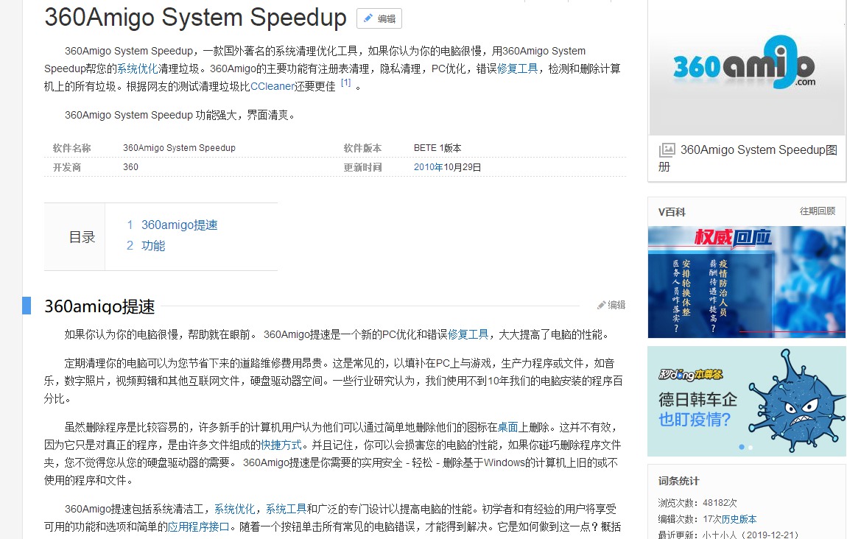Open 历史版本 link in 词条统计

(739, 519)
